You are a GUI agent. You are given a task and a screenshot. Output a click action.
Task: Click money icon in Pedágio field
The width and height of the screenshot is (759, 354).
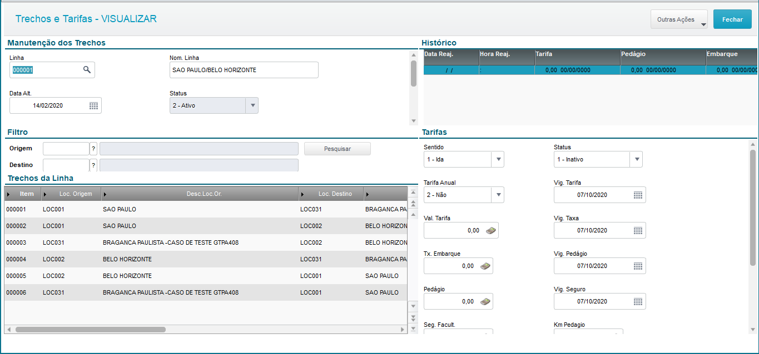click(x=485, y=301)
